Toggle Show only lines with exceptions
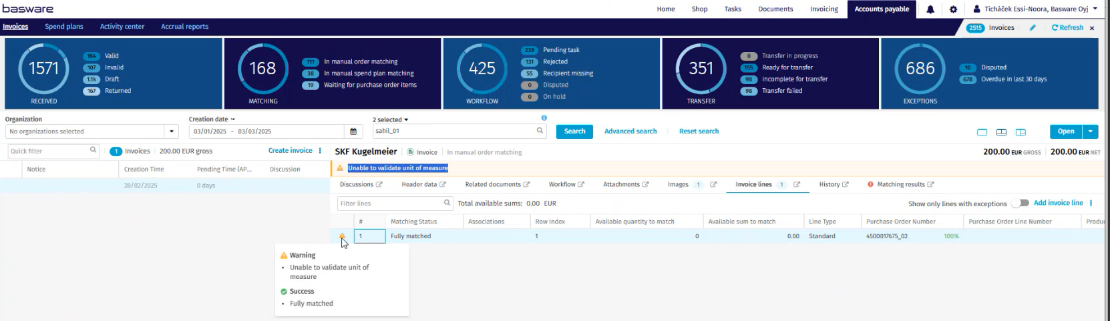This screenshot has height=321, width=1110. (1020, 203)
